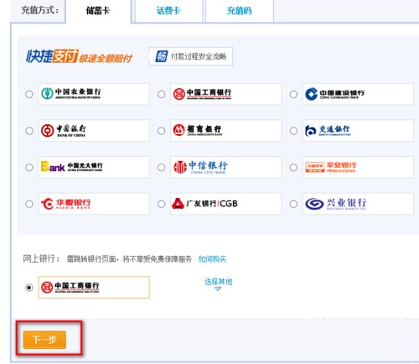The height and width of the screenshot is (364, 419).
Task: Toggle the online-banking 中国工商银行 radio button
Action: pyautogui.click(x=29, y=288)
